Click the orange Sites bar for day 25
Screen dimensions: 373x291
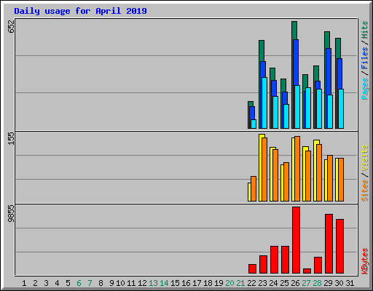(286, 182)
